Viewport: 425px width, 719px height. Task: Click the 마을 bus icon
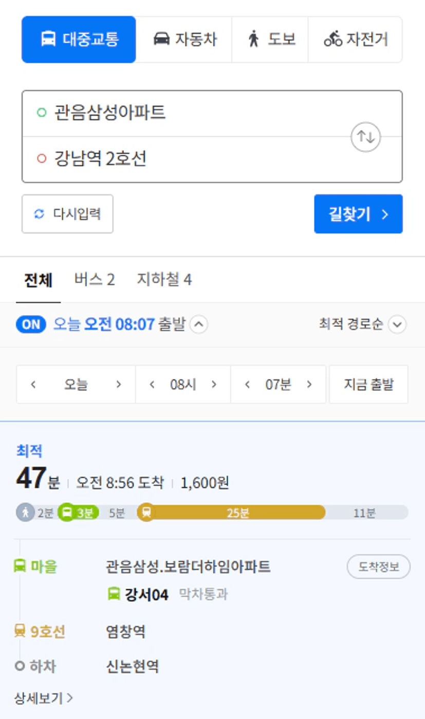click(20, 566)
